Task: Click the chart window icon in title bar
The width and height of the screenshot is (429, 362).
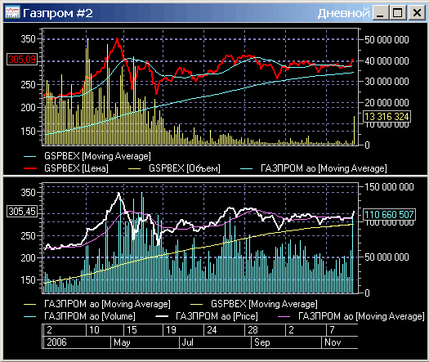Action: pos(12,12)
